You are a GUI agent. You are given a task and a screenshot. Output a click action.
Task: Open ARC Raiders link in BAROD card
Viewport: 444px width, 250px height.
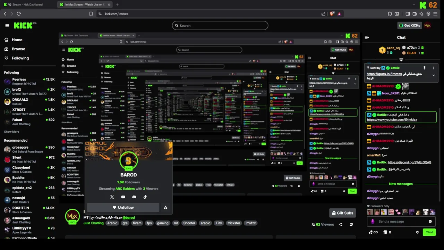pyautogui.click(x=125, y=189)
